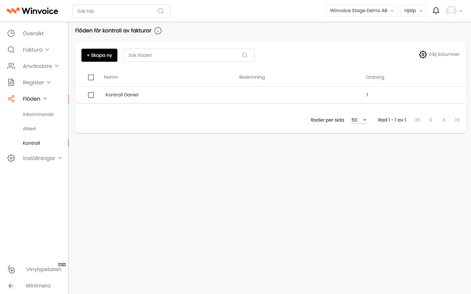471x294 pixels.
Task: Click the search icon in Sök flöden
Action: coord(245,55)
